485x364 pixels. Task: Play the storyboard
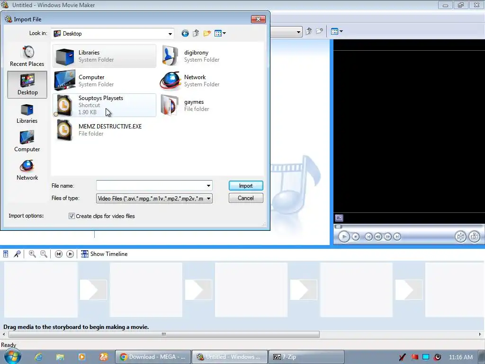(x=70, y=254)
